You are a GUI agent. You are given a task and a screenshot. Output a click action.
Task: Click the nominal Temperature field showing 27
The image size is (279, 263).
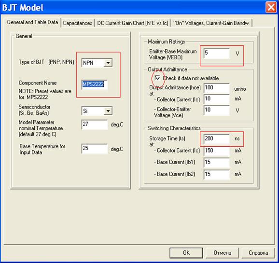[x=95, y=124]
